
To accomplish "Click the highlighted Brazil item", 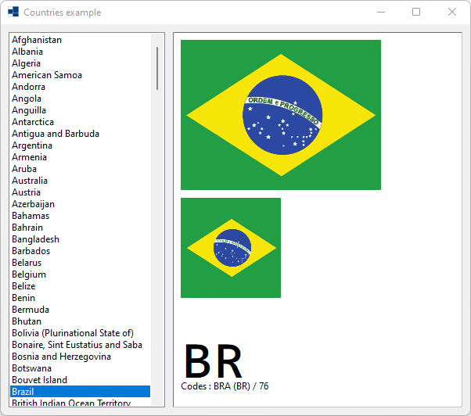I will point(81,391).
